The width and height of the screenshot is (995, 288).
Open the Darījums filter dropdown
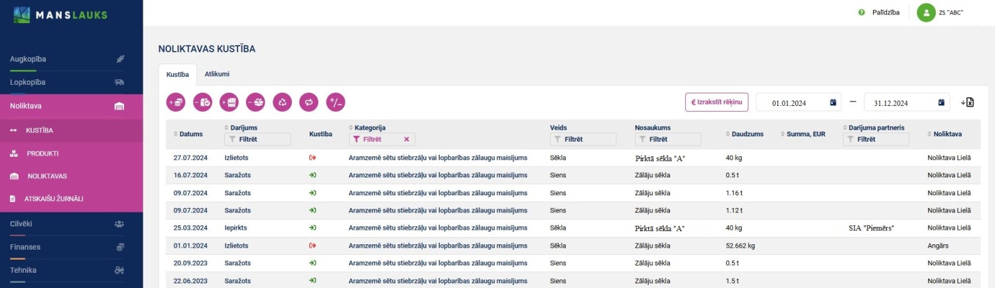click(x=257, y=140)
